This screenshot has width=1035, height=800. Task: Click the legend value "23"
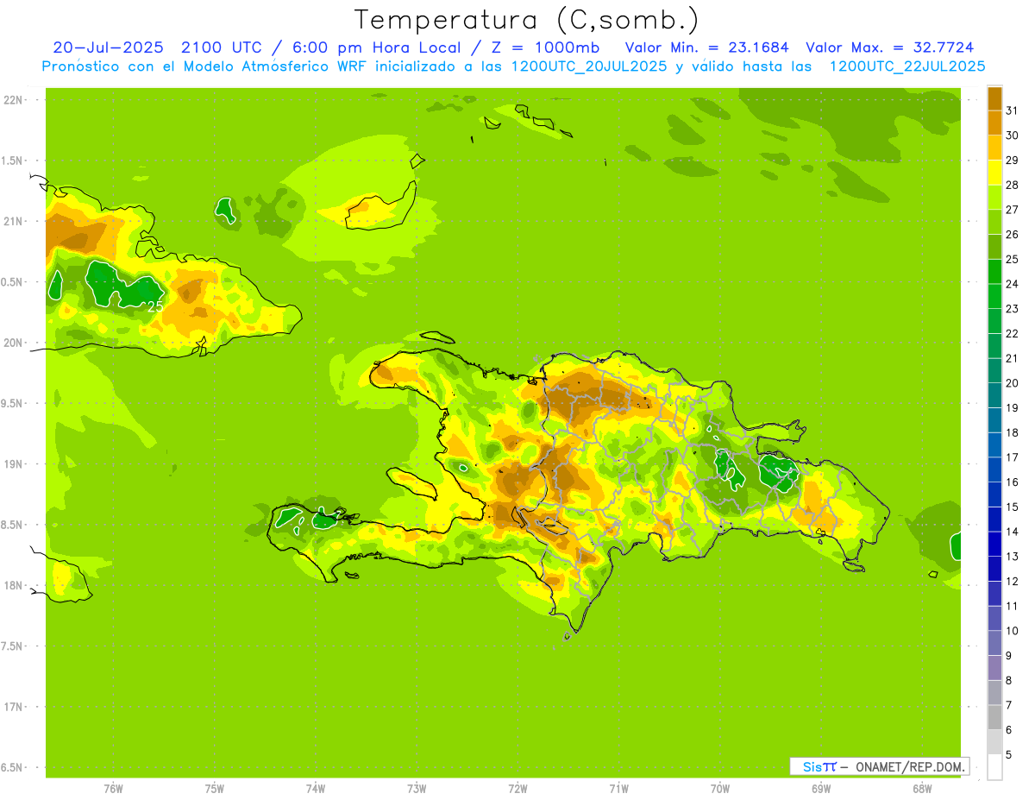(1012, 308)
